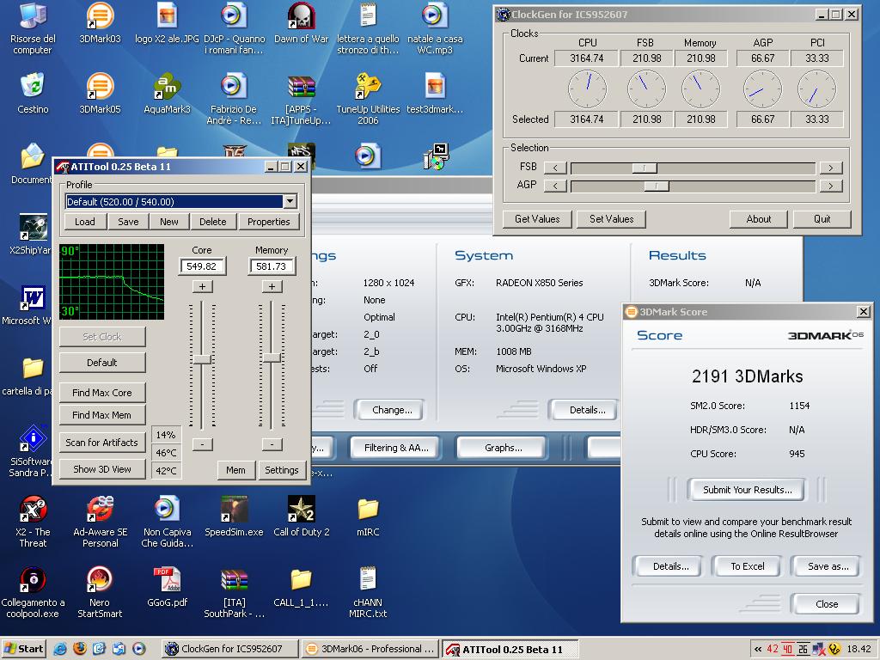This screenshot has height=660, width=880.
Task: Click the ClockGen AGP slider thumb
Action: tap(656, 186)
